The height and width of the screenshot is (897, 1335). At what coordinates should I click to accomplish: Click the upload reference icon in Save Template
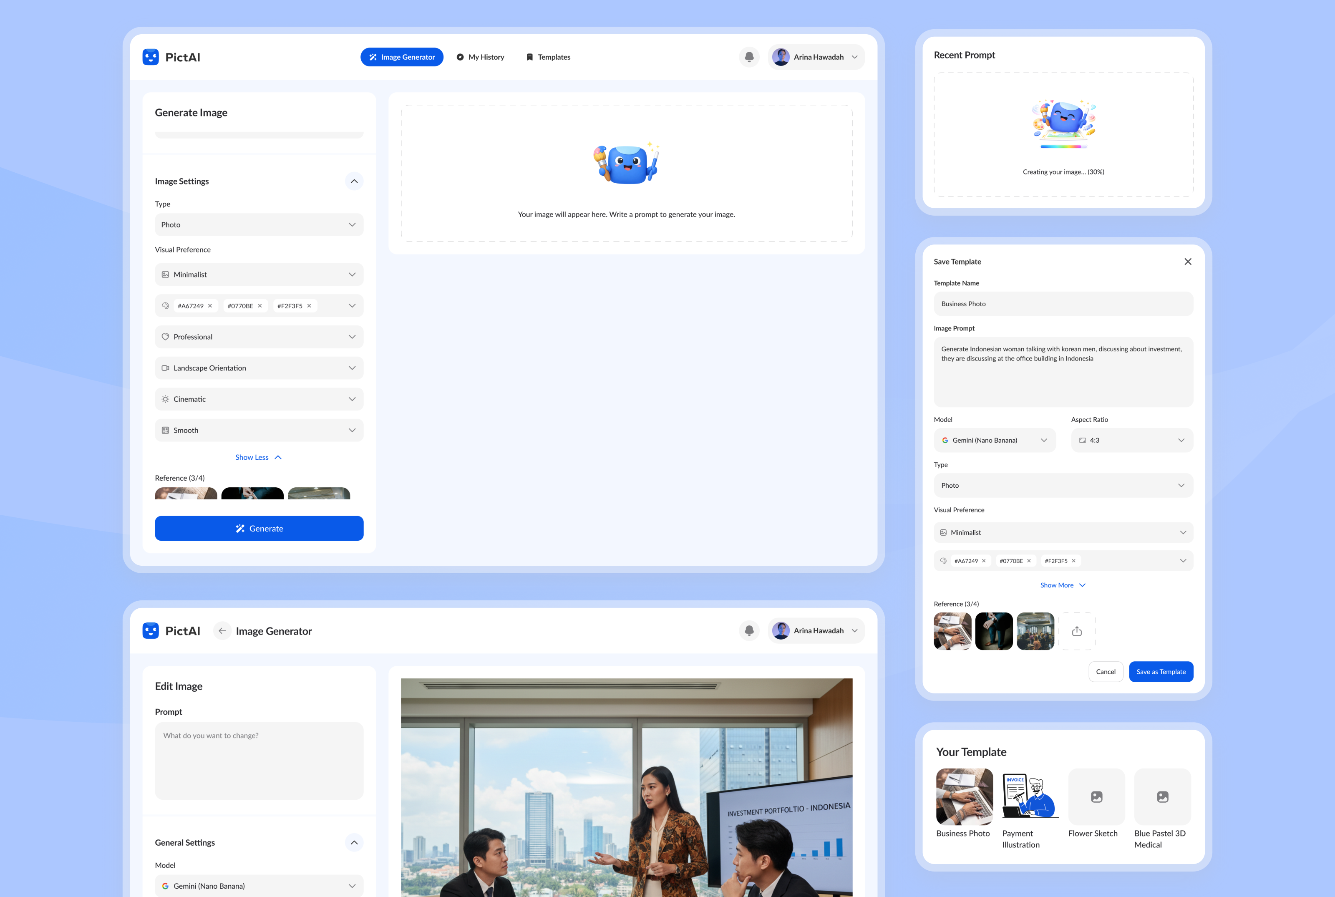pyautogui.click(x=1076, y=631)
